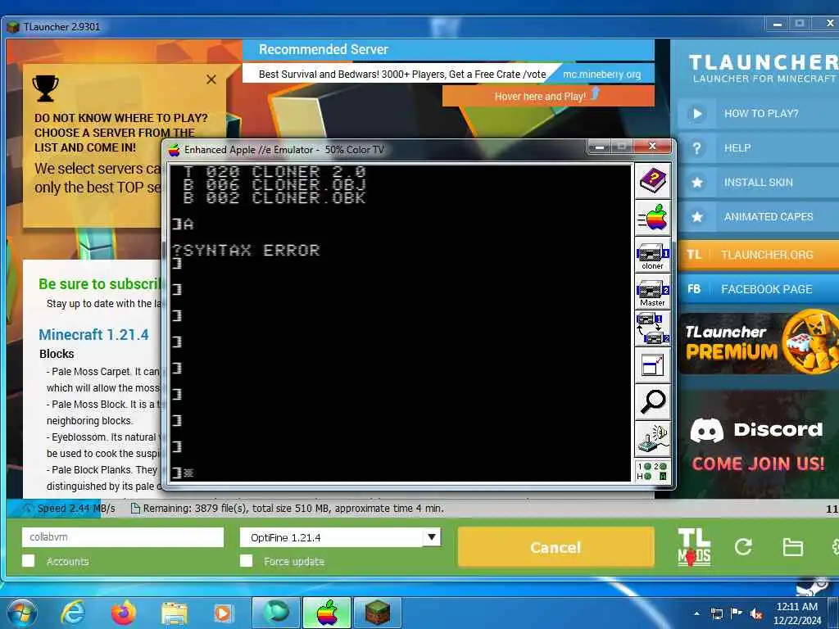Image resolution: width=839 pixels, height=629 pixels.
Task: Enable the Accounts checkbox
Action: point(29,560)
